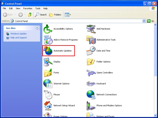
Task: Open the Back history dropdown arrow
Action: (15, 15)
